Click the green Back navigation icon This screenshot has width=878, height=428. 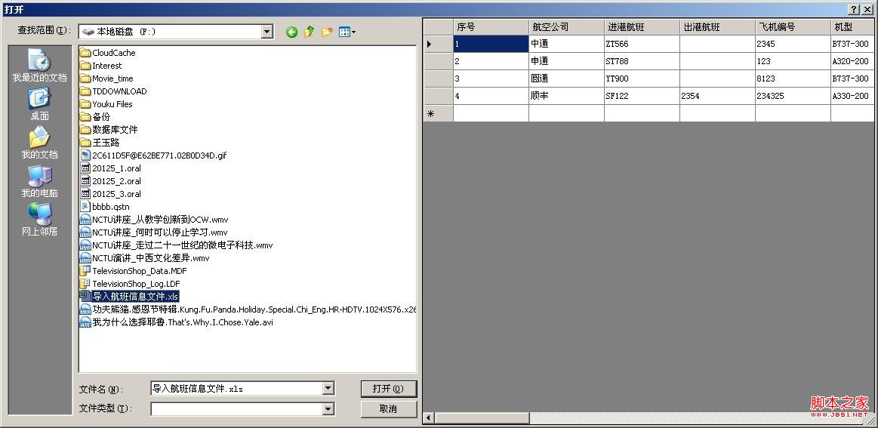coord(291,32)
